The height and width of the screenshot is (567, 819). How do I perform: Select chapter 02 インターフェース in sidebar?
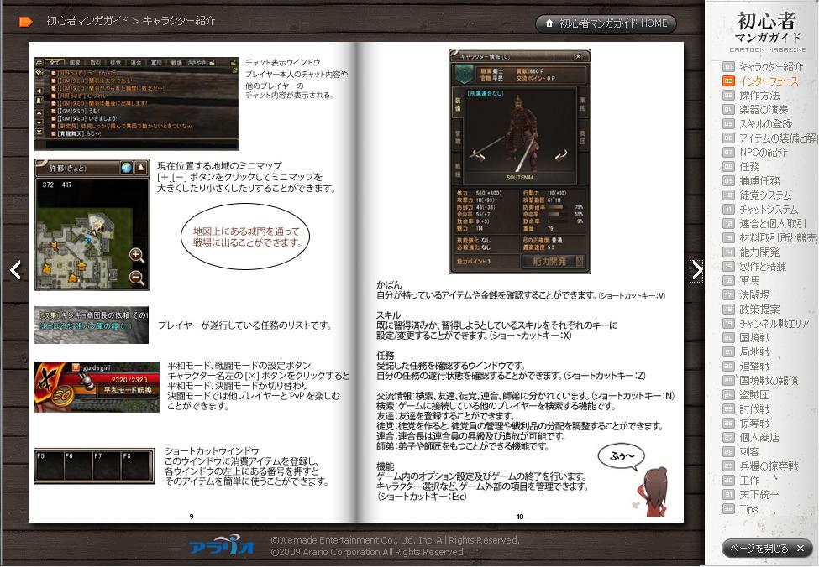pos(761,81)
